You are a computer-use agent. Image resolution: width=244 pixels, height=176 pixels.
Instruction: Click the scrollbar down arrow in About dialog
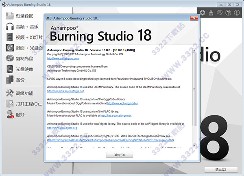pyautogui.click(x=194, y=146)
